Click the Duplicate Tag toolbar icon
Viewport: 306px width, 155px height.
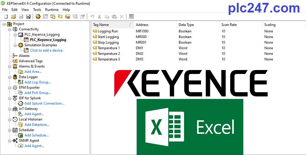[75, 16]
